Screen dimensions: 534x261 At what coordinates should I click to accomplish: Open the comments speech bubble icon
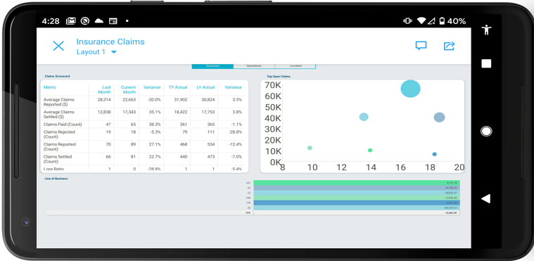point(421,46)
